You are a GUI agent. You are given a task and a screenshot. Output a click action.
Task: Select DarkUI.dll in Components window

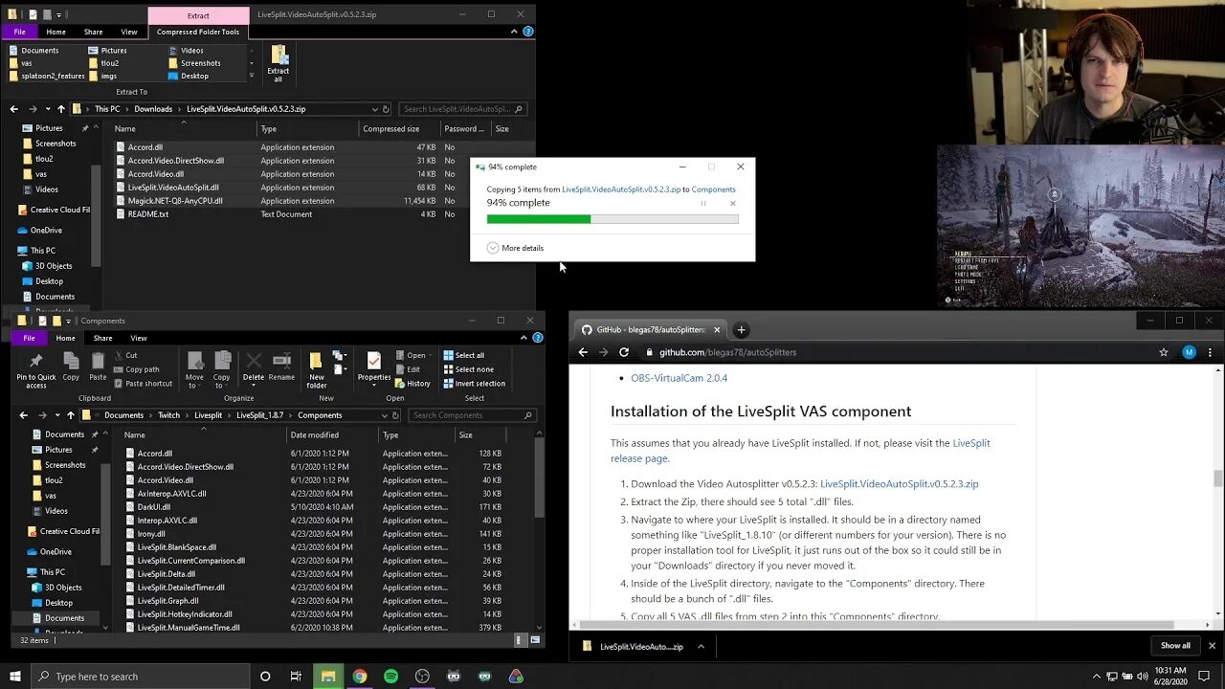(x=154, y=507)
